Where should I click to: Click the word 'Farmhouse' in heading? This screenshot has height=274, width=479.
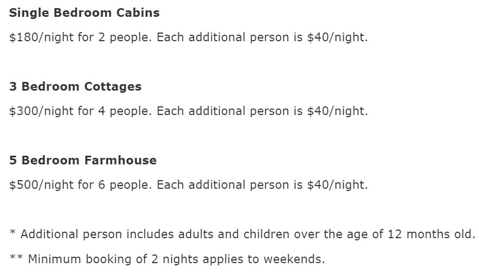tap(120, 160)
